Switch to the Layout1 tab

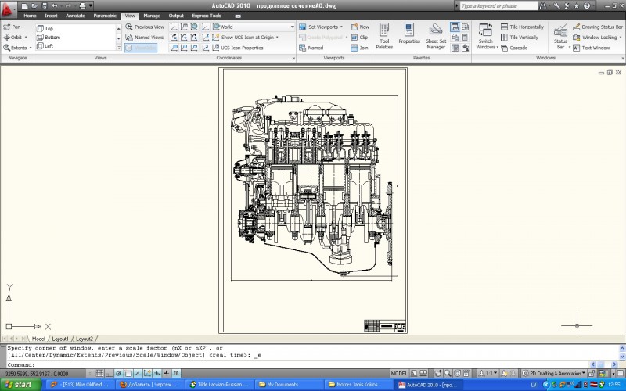60,339
